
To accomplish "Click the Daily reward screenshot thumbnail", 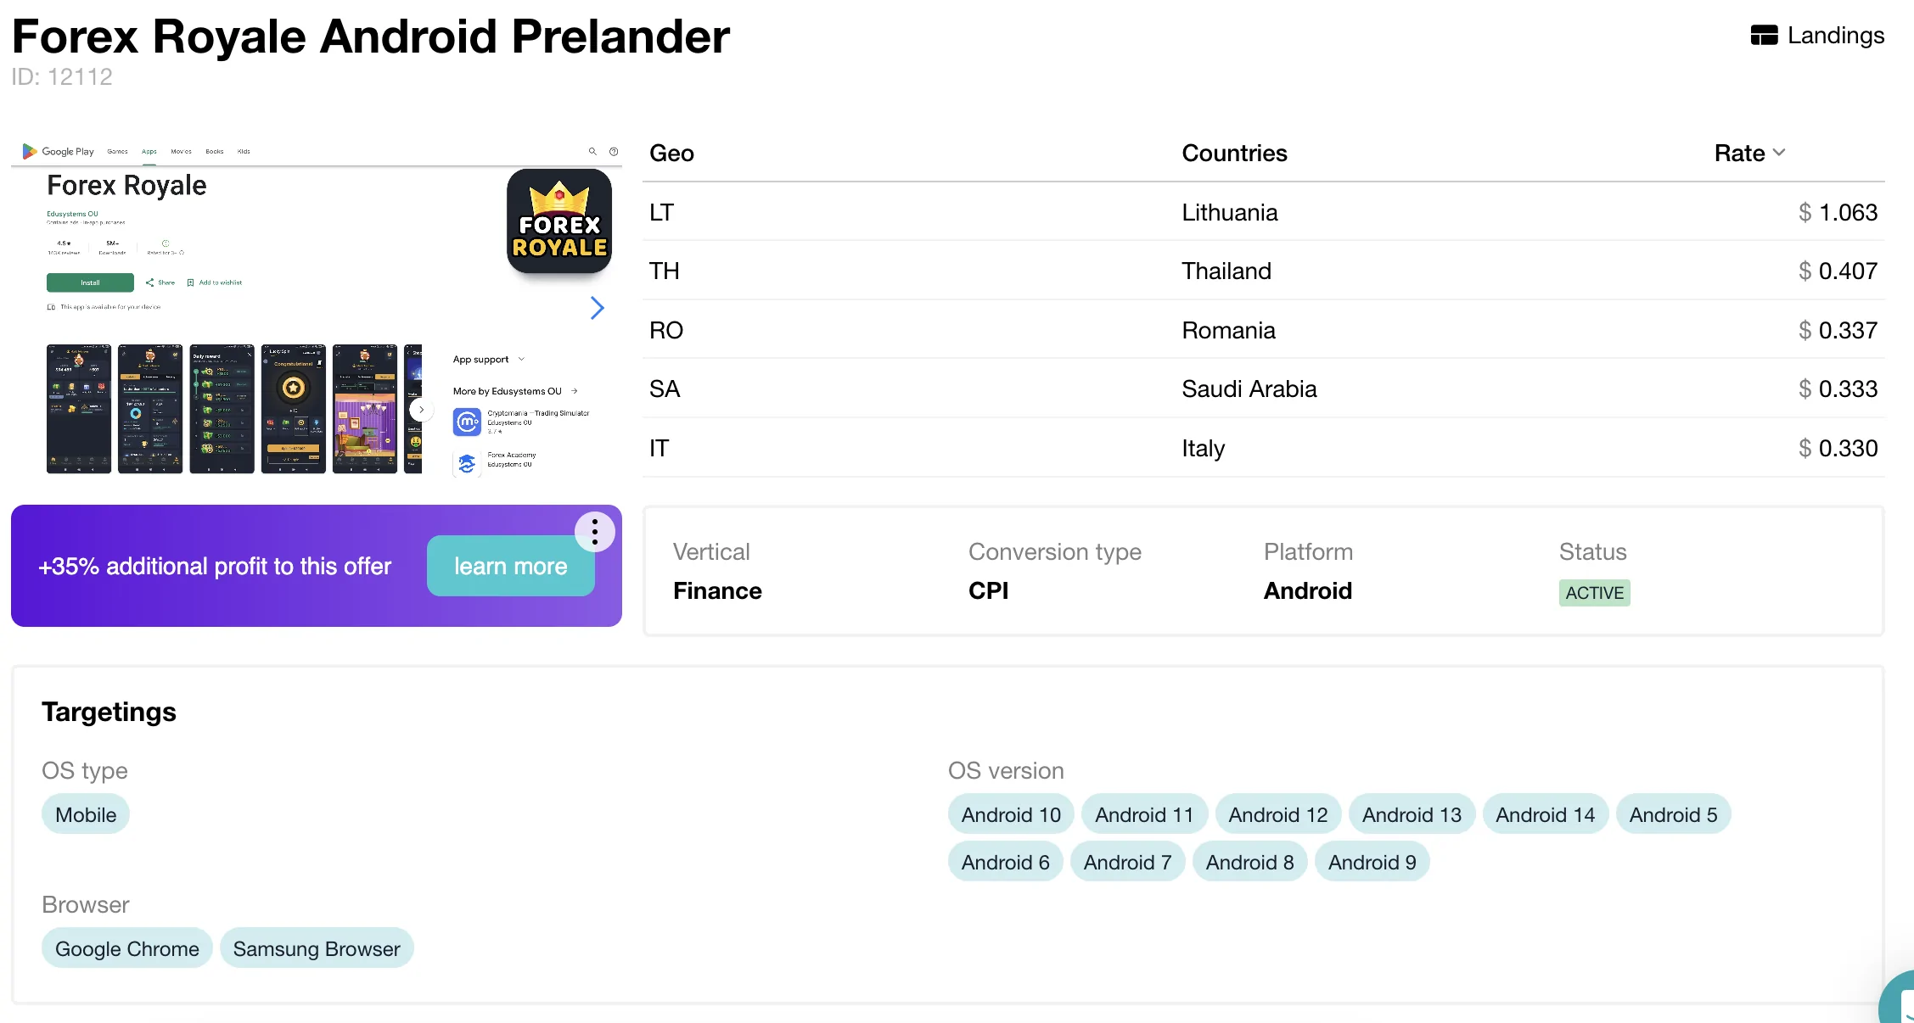I will [x=222, y=409].
